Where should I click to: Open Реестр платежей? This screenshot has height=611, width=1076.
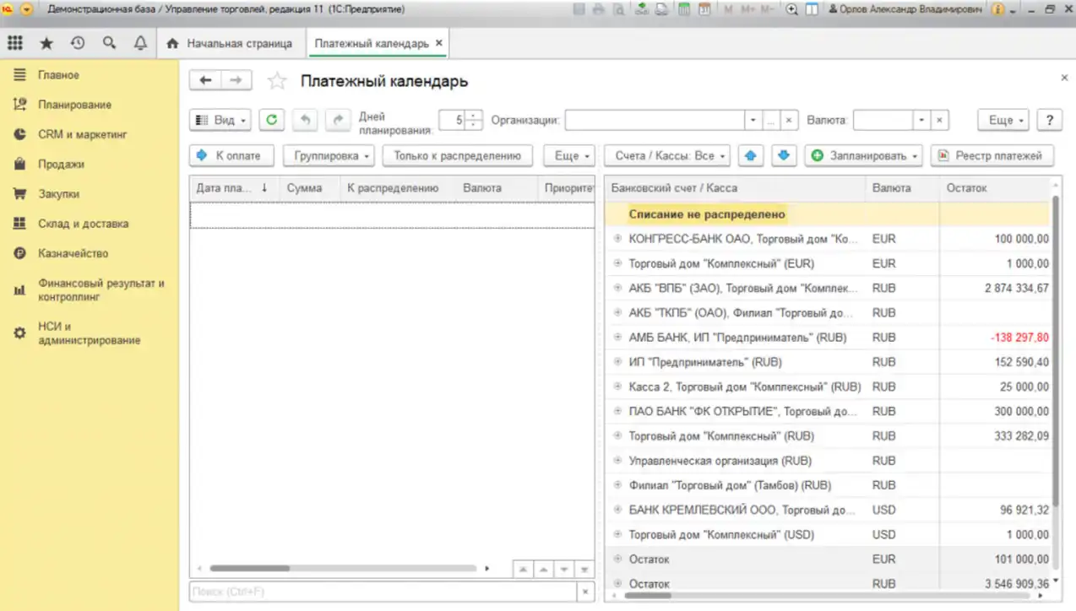(992, 156)
